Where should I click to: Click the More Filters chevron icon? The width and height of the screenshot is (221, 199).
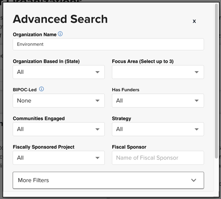pos(194,180)
